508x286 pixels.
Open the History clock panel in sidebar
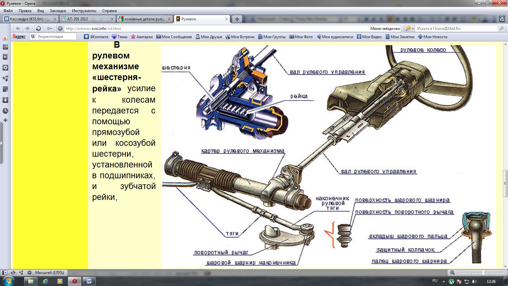5,111
